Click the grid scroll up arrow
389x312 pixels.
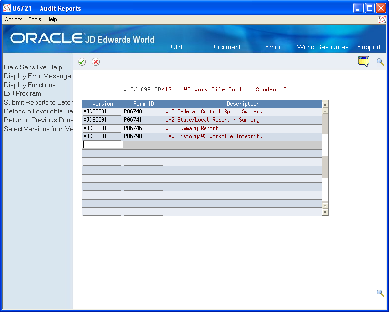[x=325, y=111]
